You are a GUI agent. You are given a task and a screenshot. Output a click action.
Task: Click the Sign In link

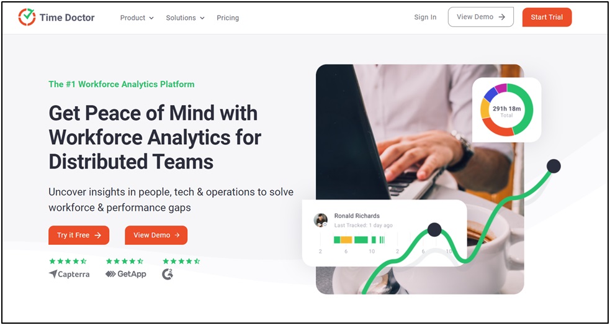(425, 17)
